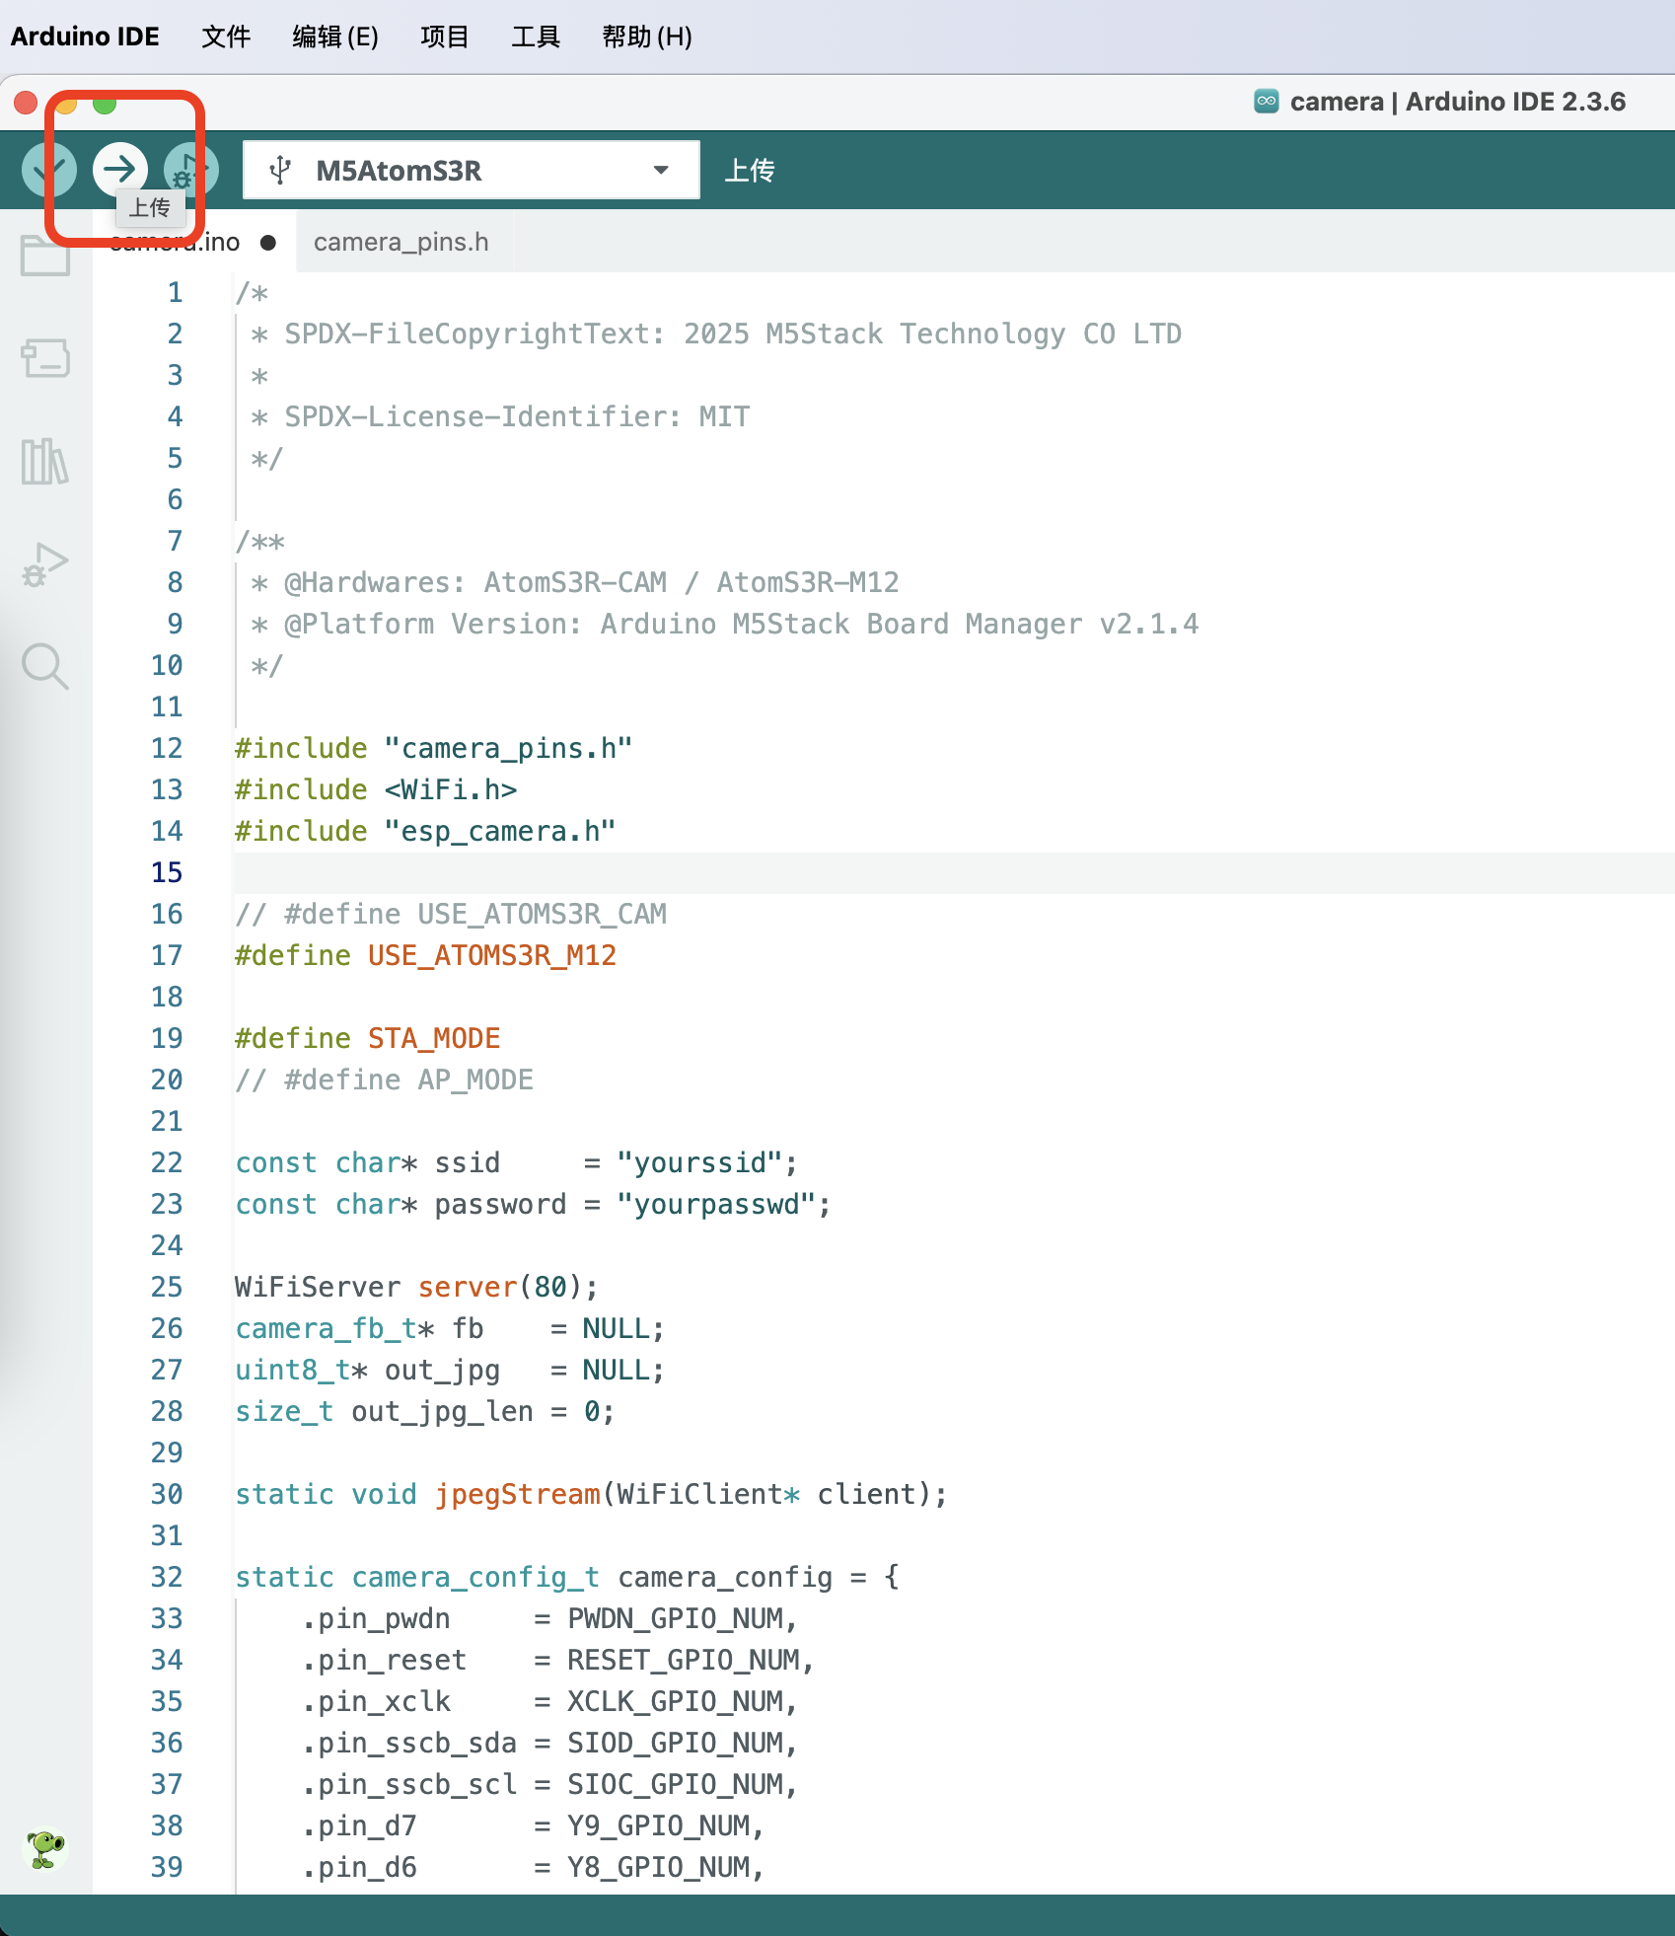Open the 项目 menu
Viewport: 1675px width, 1936px height.
point(445,37)
